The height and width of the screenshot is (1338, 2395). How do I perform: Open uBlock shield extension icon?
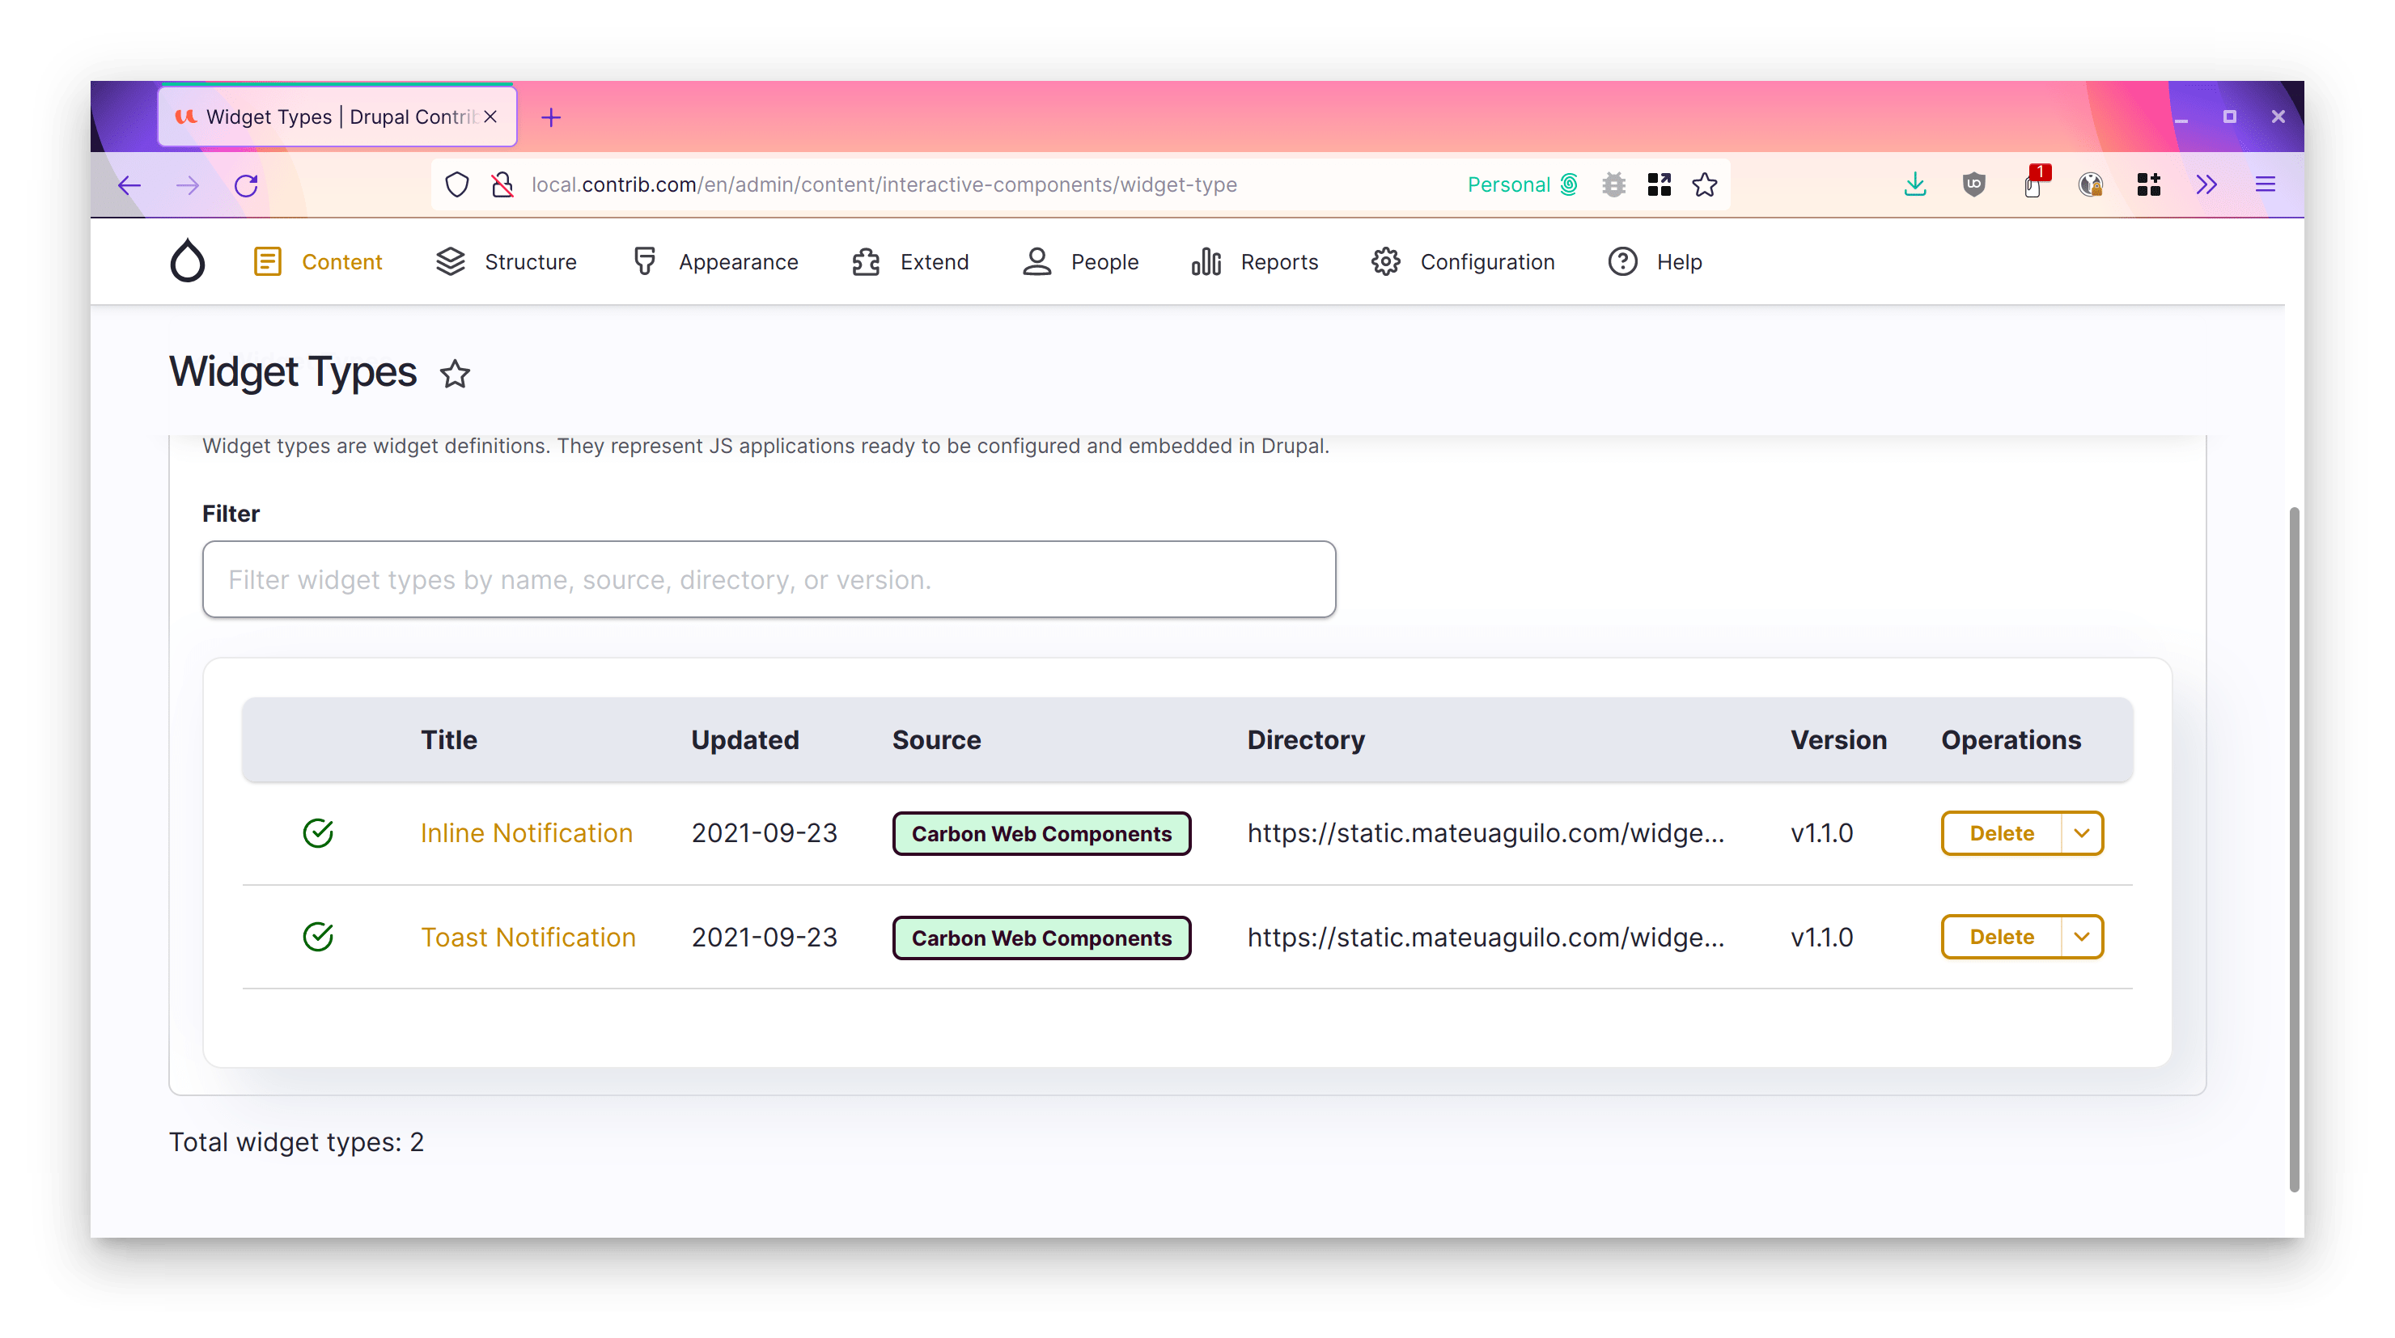[x=1973, y=185]
